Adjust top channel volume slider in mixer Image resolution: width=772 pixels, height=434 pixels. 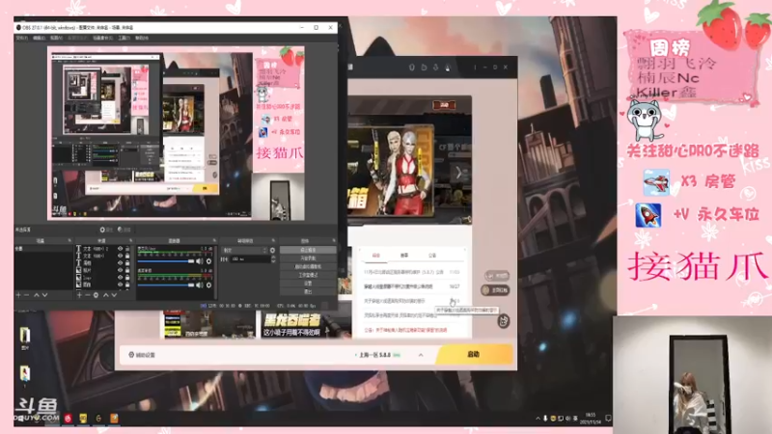166,261
